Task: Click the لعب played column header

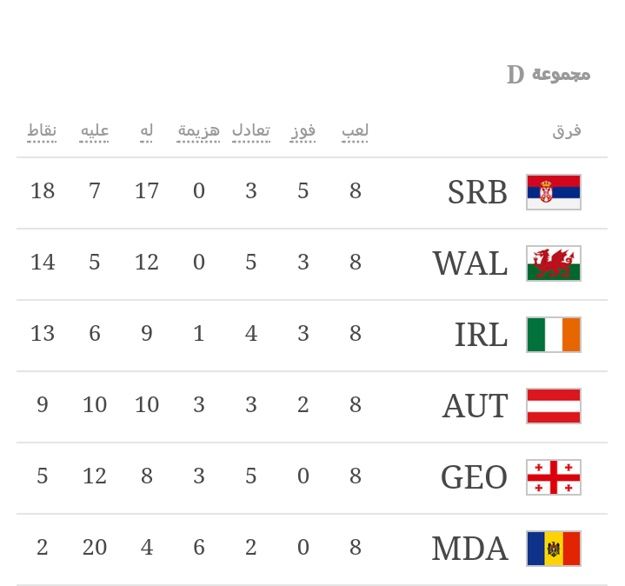Action: coord(356,131)
